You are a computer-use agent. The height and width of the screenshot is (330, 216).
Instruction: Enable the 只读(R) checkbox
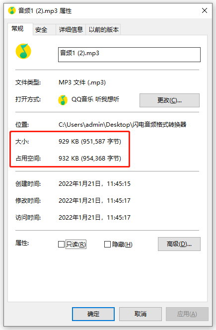pyautogui.click(x=61, y=245)
